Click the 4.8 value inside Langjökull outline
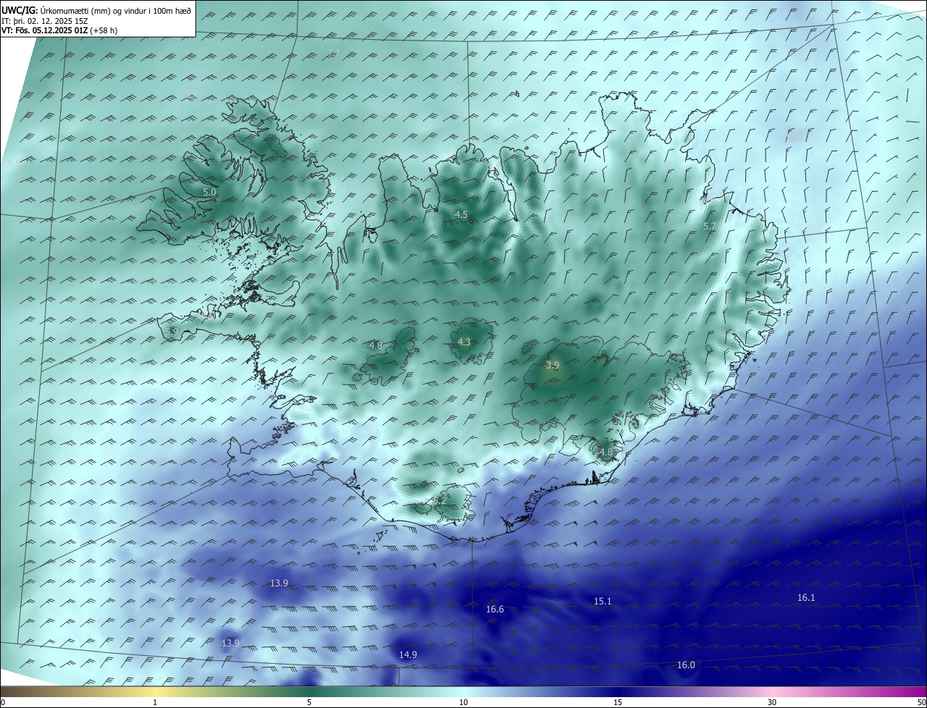The width and height of the screenshot is (927, 708). [x=376, y=345]
